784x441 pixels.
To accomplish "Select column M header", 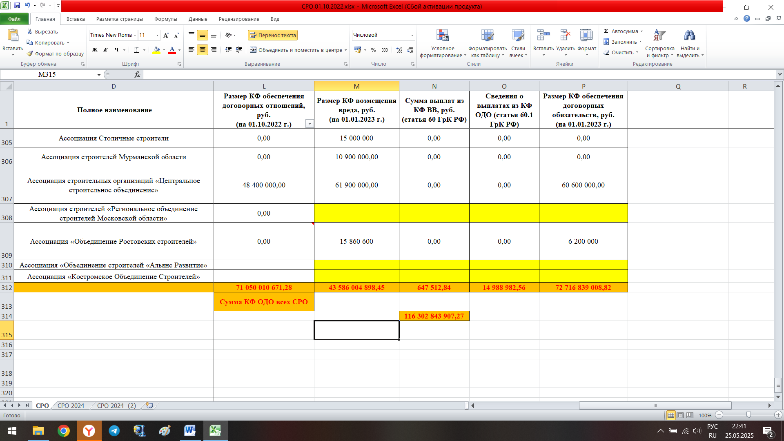I will (x=356, y=86).
